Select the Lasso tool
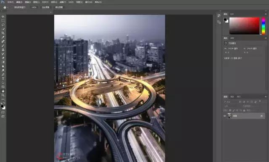 click(x=3, y=25)
